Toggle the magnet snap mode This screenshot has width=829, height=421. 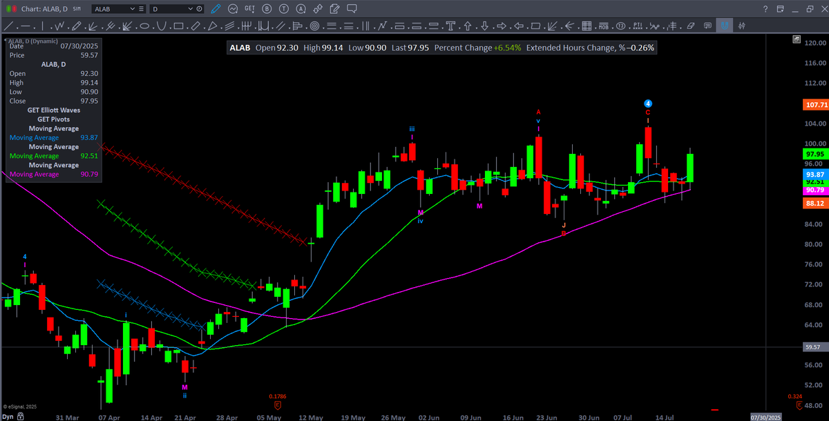[725, 26]
